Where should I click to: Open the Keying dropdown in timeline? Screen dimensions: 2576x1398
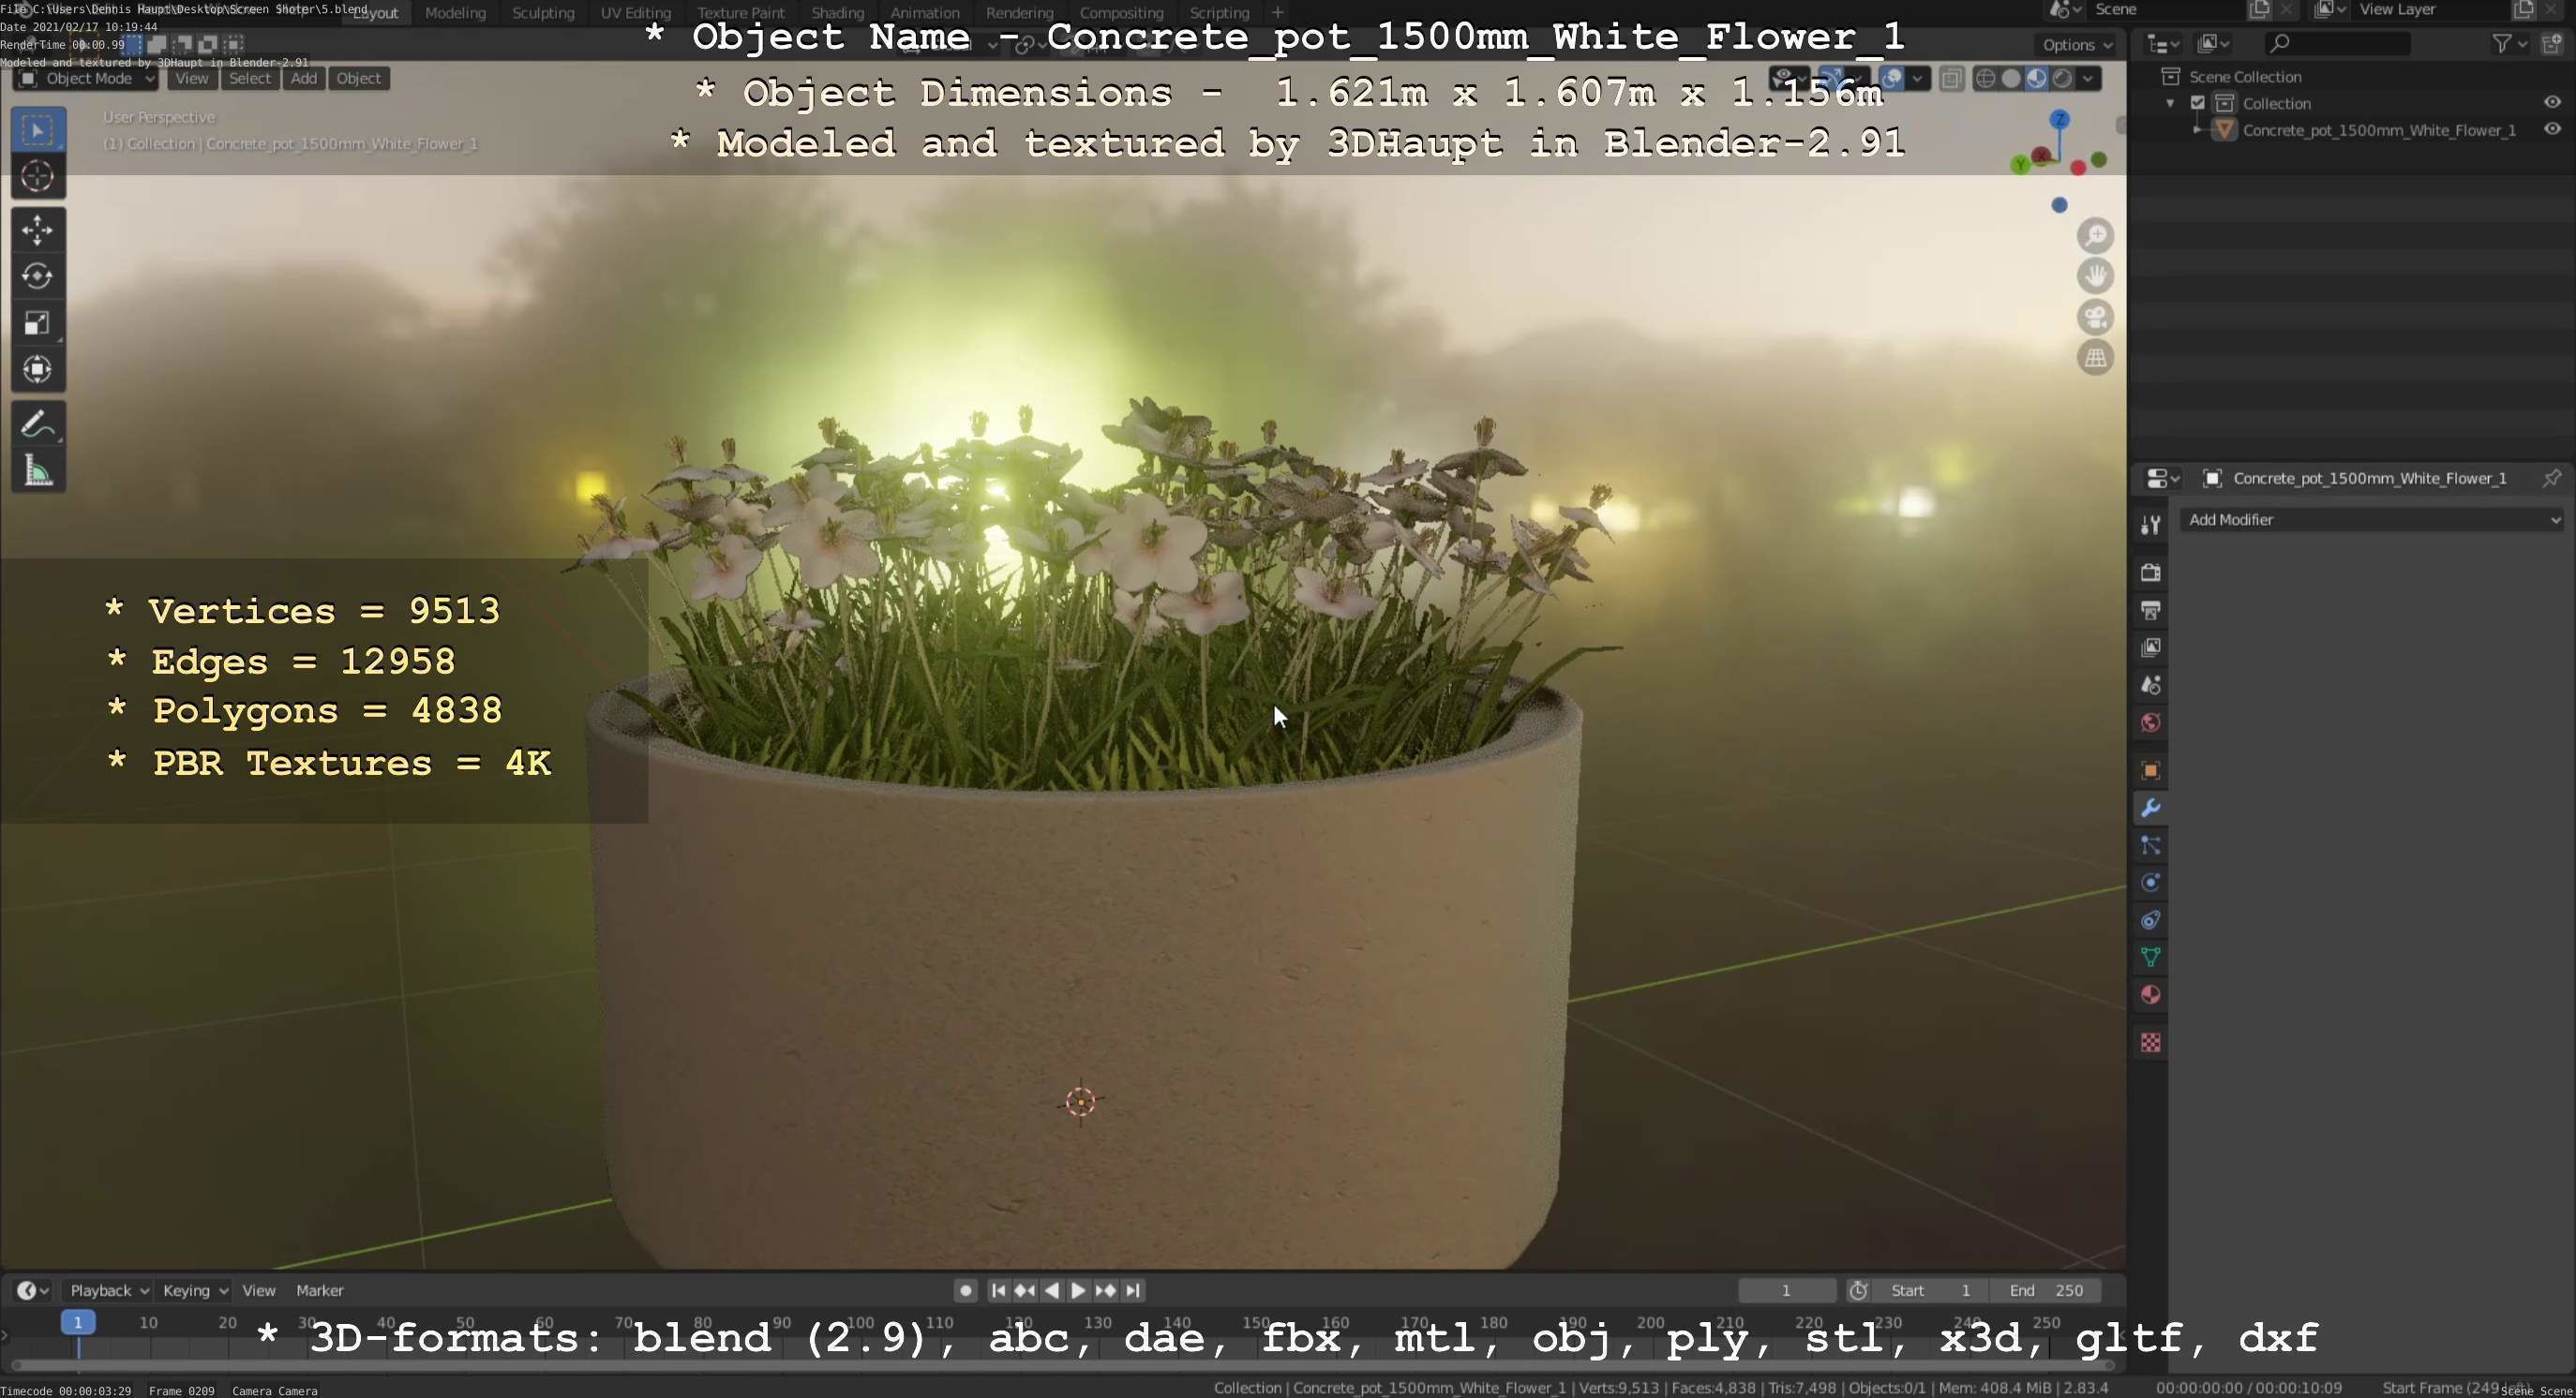pyautogui.click(x=194, y=1291)
